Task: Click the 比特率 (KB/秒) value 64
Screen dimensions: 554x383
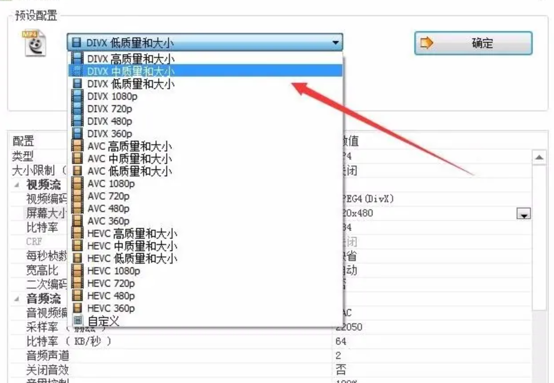Action: 341,342
